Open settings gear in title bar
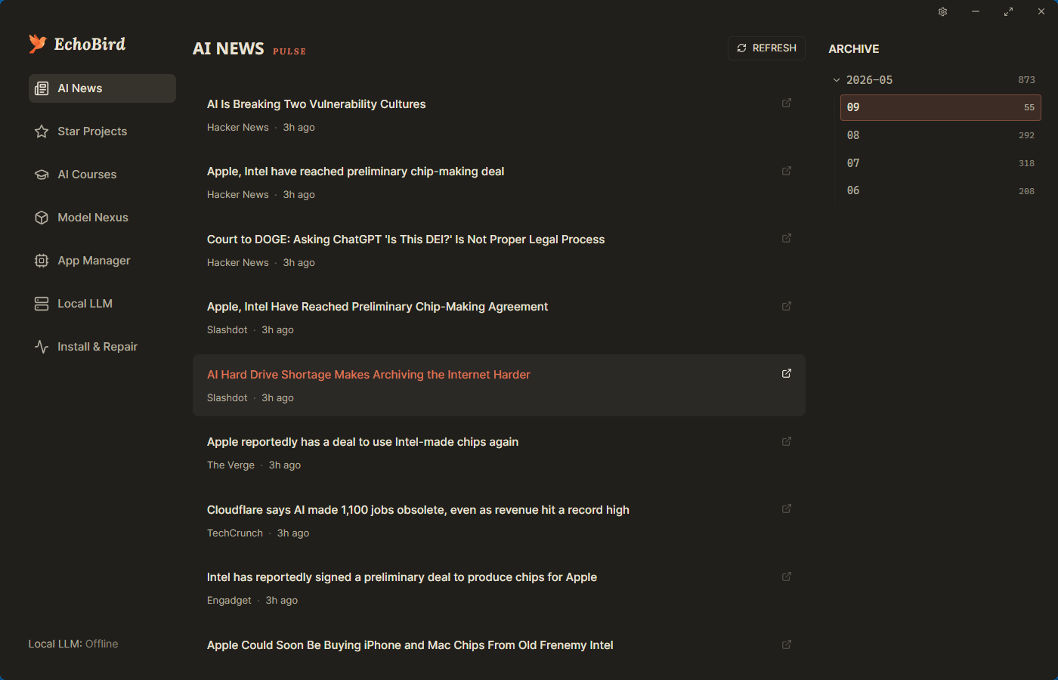Screen dimensions: 1058x680 tap(943, 12)
